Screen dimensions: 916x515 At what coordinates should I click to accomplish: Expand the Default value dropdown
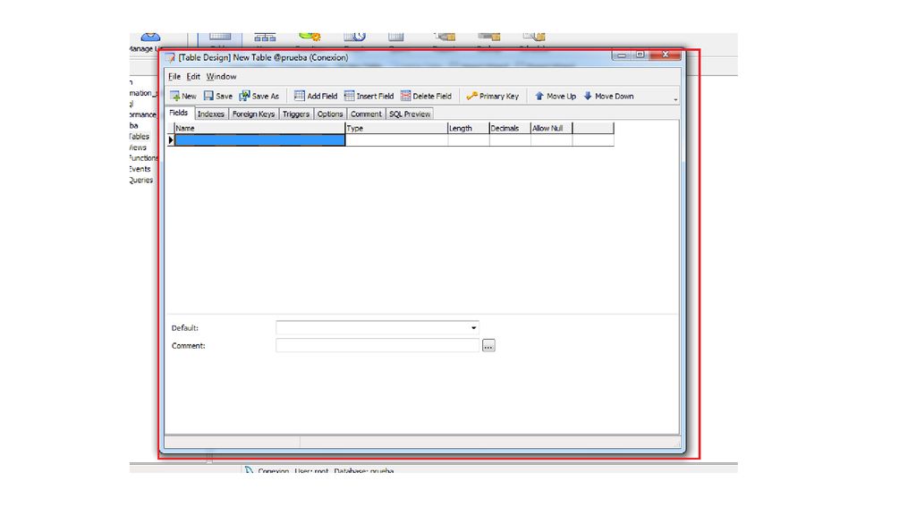pos(473,328)
